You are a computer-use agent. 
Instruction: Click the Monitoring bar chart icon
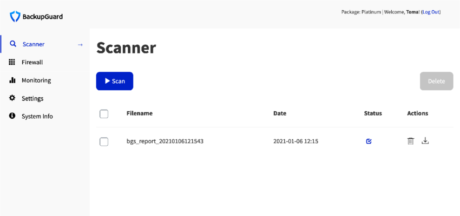[x=12, y=80]
